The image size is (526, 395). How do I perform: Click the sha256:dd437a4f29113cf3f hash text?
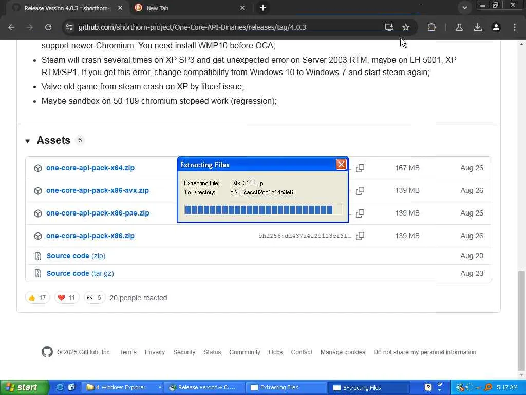point(305,236)
